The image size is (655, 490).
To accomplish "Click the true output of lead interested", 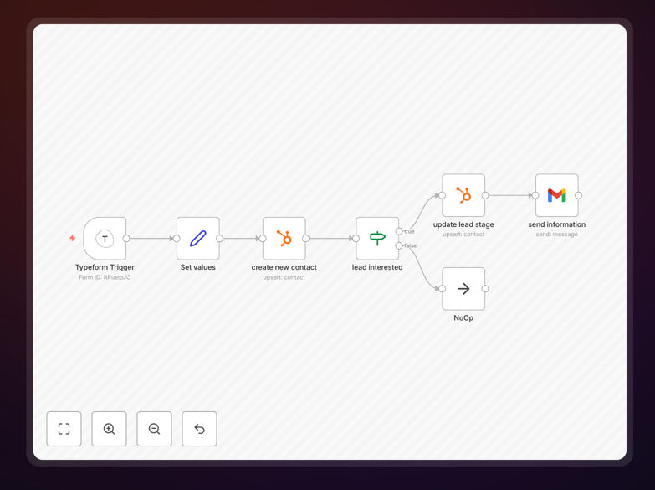I will coord(399,231).
